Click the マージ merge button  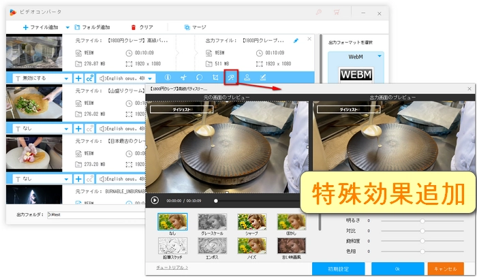pos(196,27)
